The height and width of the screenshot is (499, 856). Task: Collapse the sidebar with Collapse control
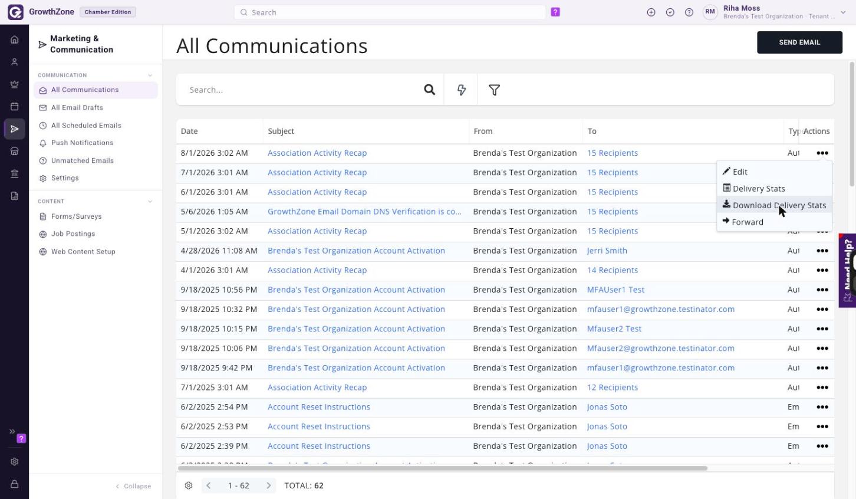click(133, 486)
